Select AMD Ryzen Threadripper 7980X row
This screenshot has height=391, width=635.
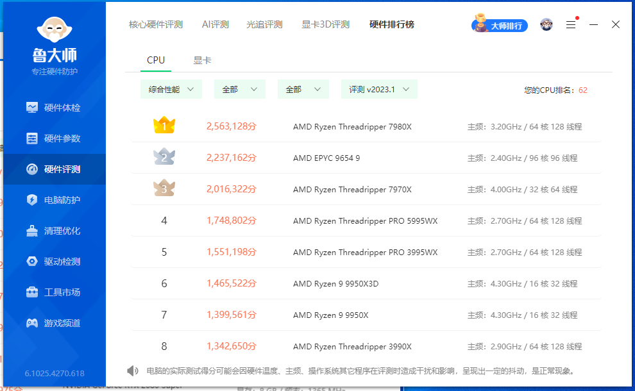[x=366, y=126]
